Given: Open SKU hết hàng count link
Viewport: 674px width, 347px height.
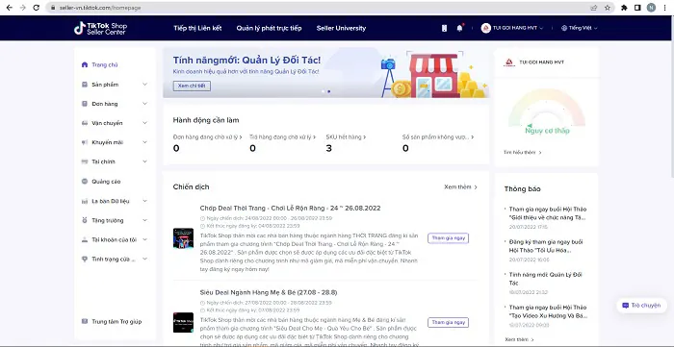Looking at the screenshot, I should coord(346,137).
